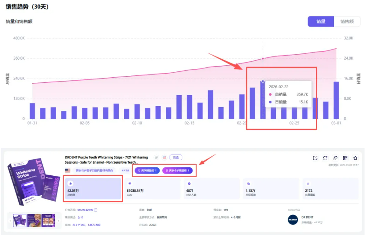This screenshot has width=366, height=235.
Task: Click the 货盘 button
Action: click(176, 157)
